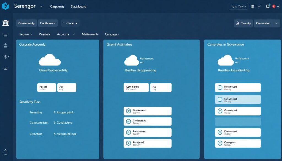282x161 pixels.
Task: Click the bank institution icon atop the sidebar
Action: pyautogui.click(x=6, y=23)
